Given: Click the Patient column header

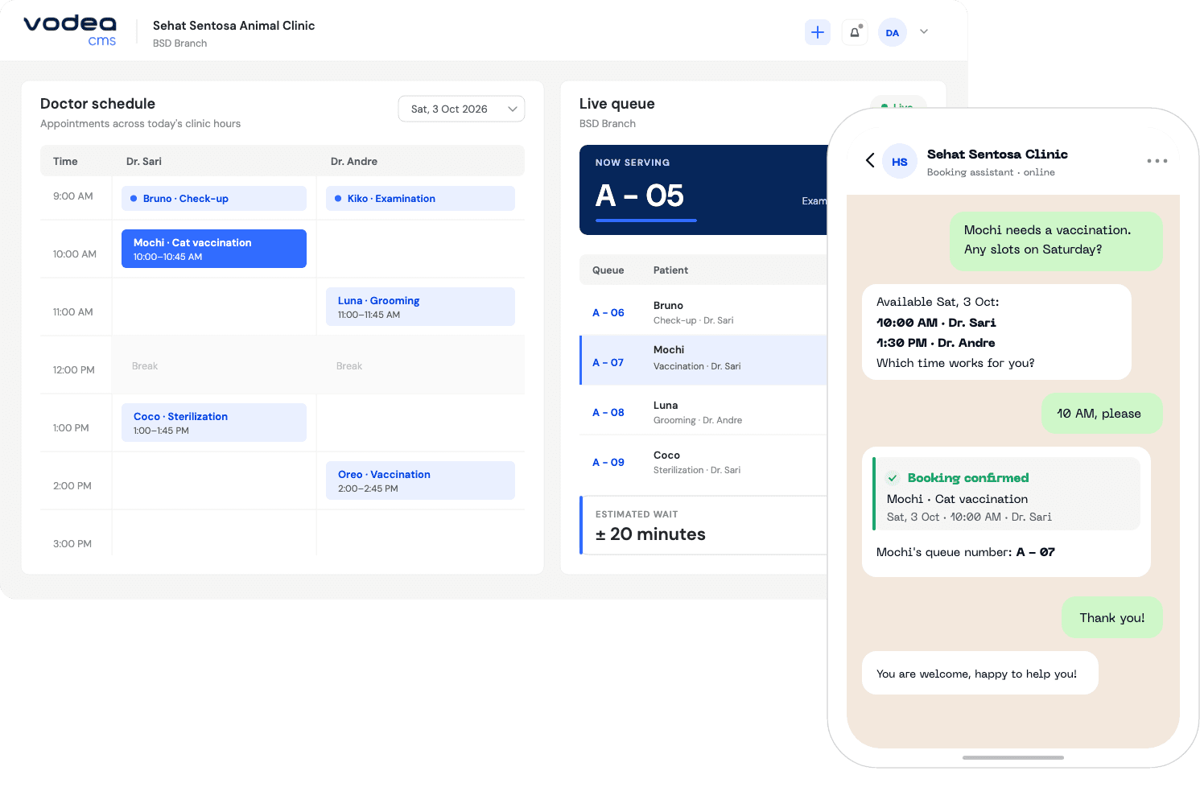Looking at the screenshot, I should pos(670,270).
